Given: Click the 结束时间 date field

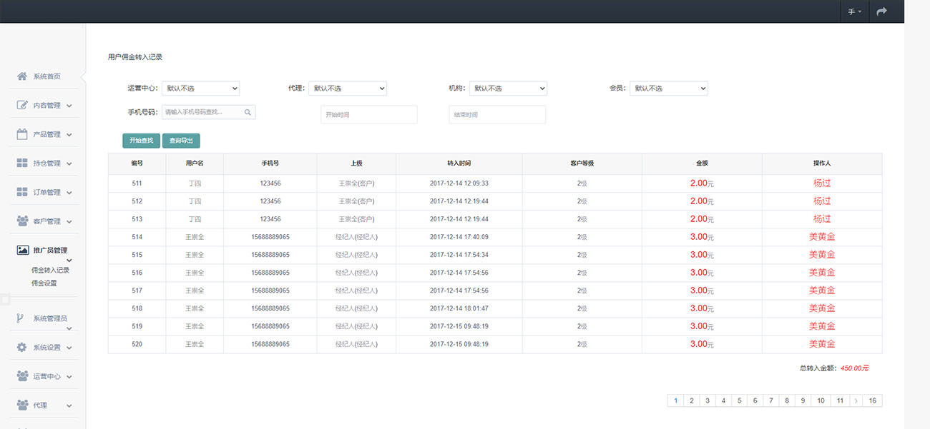Looking at the screenshot, I should (x=497, y=114).
